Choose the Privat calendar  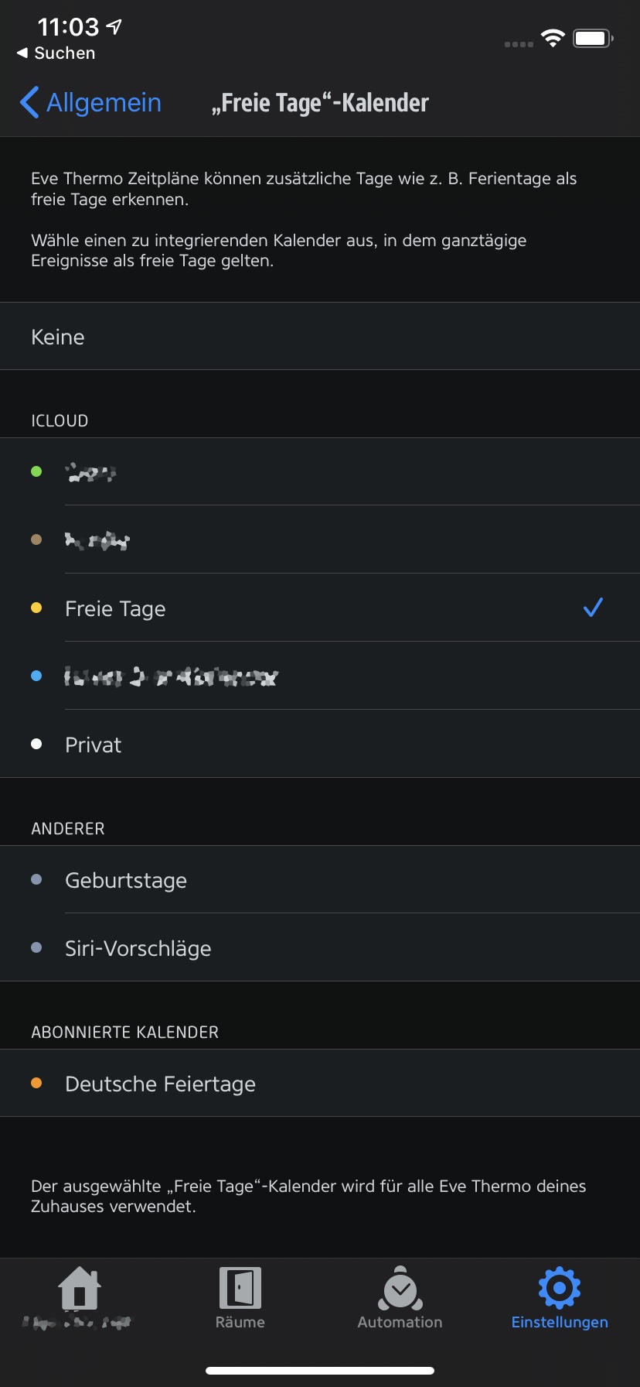click(x=320, y=744)
